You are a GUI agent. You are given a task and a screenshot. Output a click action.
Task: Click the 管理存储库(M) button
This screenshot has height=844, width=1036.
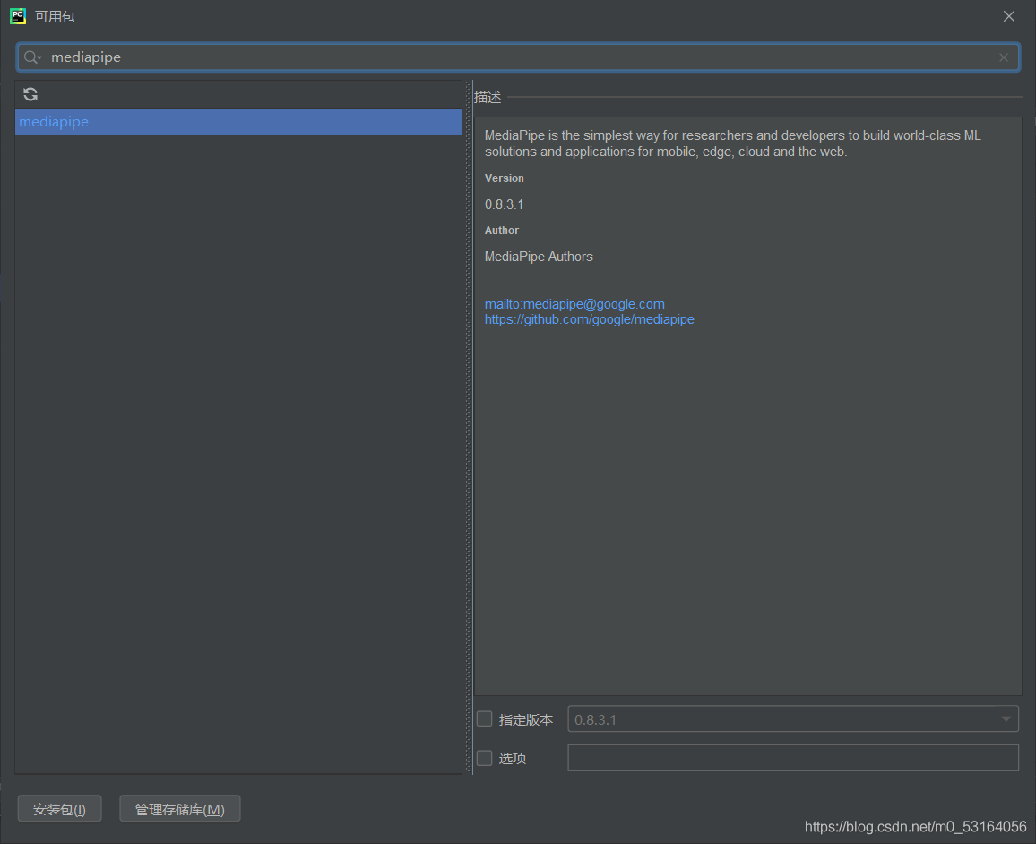tap(180, 809)
